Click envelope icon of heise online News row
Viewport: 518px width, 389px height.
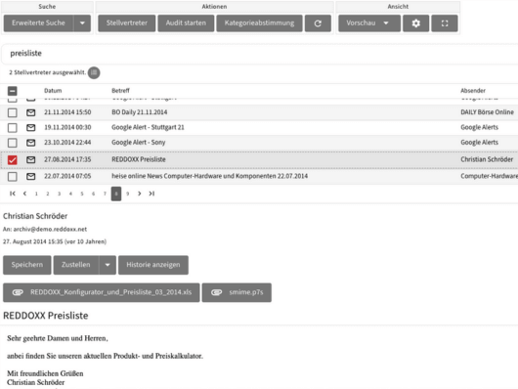click(x=30, y=177)
